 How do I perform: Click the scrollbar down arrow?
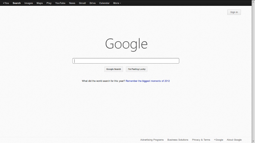point(253,141)
